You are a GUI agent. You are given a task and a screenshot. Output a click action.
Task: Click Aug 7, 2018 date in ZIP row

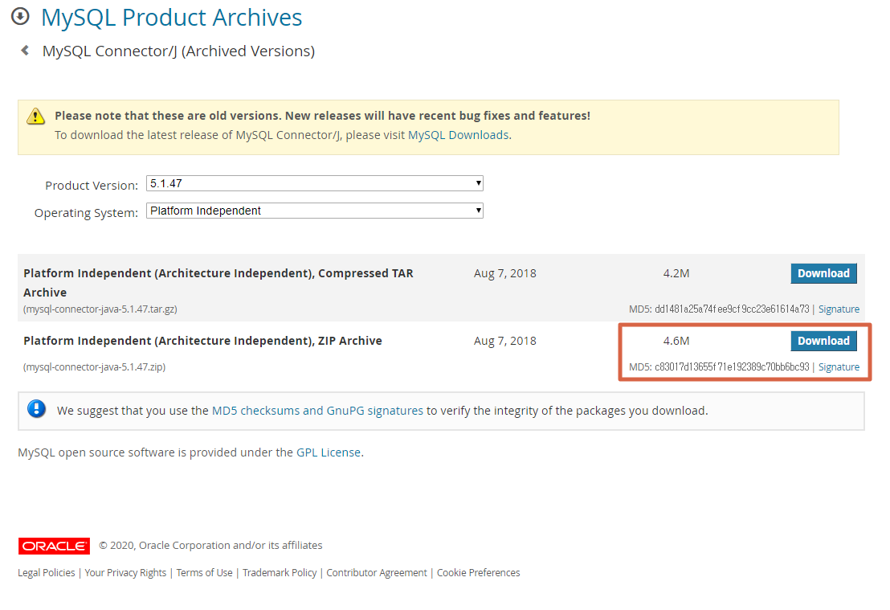point(504,341)
